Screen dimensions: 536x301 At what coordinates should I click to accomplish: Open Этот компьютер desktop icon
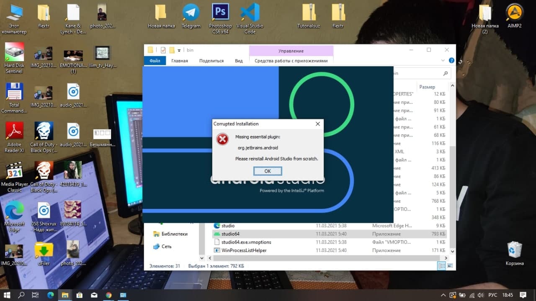tap(14, 20)
